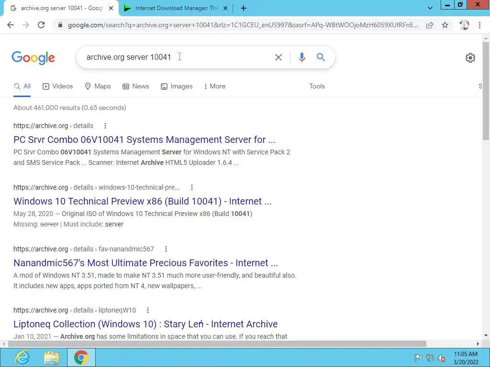Viewport: 490px width, 367px height.
Task: Click the Google logo
Action: click(x=33, y=58)
